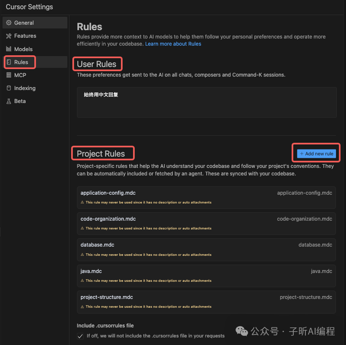Click the Add new rule button

tap(316, 154)
